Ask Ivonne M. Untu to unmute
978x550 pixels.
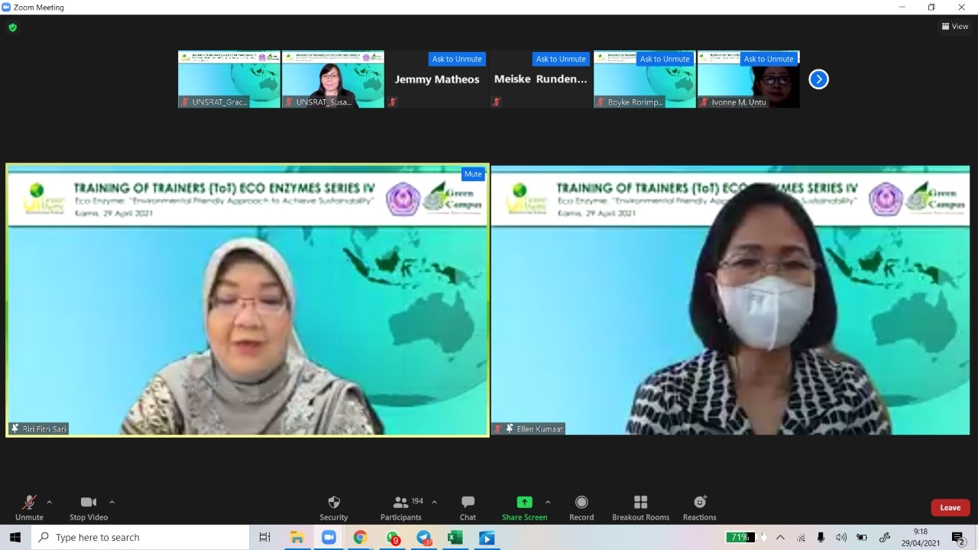pyautogui.click(x=769, y=59)
